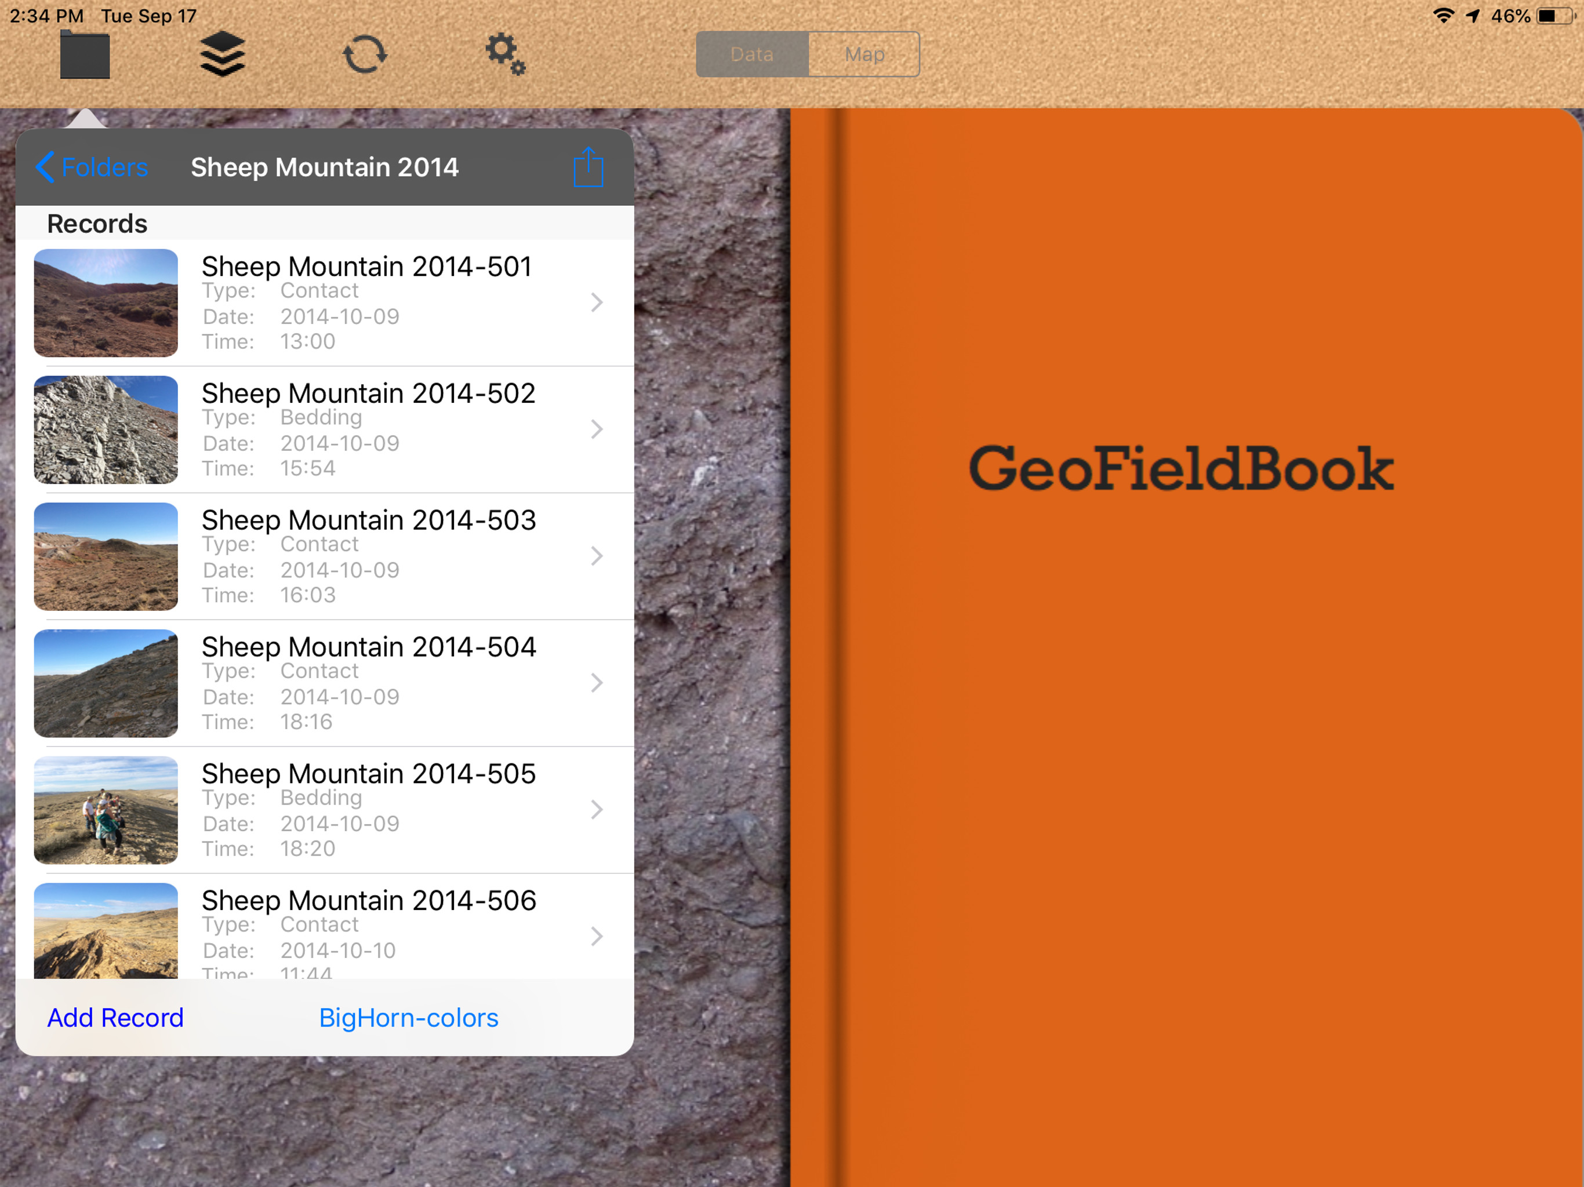This screenshot has width=1584, height=1187.
Task: Expand record 501 chevron
Action: point(597,303)
